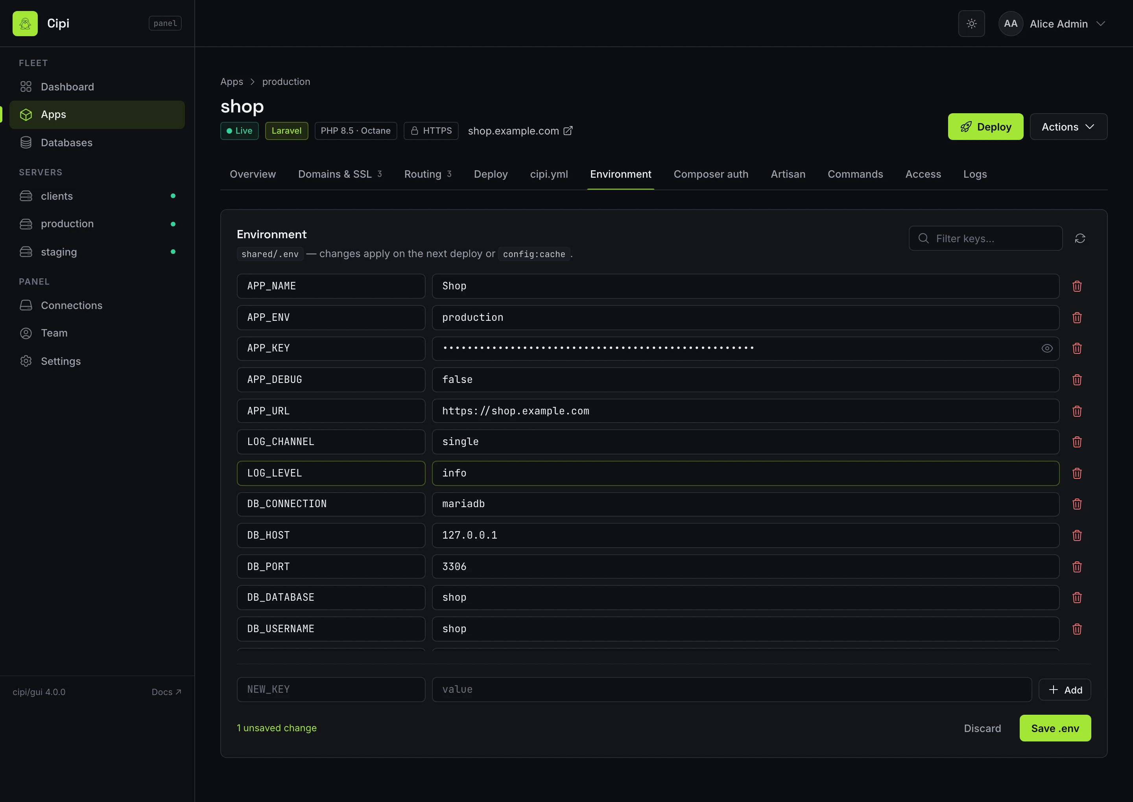Screen dimensions: 1133x802
Task: Open the Connections panel page
Action: pos(97,305)
